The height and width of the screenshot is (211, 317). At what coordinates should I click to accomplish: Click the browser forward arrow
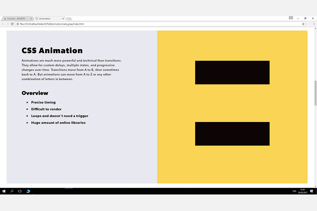pos(7,24)
